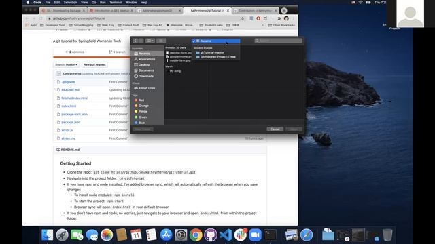This screenshot has width=435, height=244.
Task: Open Terminal app in the dock
Action: pyautogui.click(x=270, y=235)
